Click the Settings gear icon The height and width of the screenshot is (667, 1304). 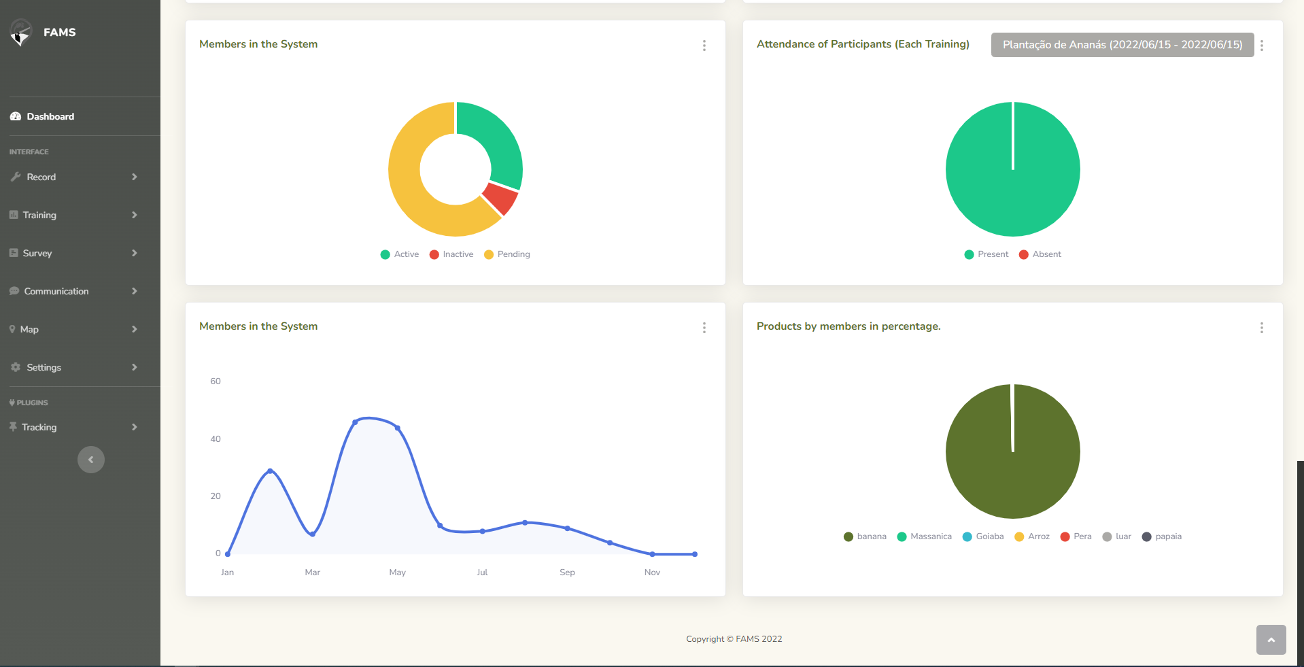pos(16,367)
